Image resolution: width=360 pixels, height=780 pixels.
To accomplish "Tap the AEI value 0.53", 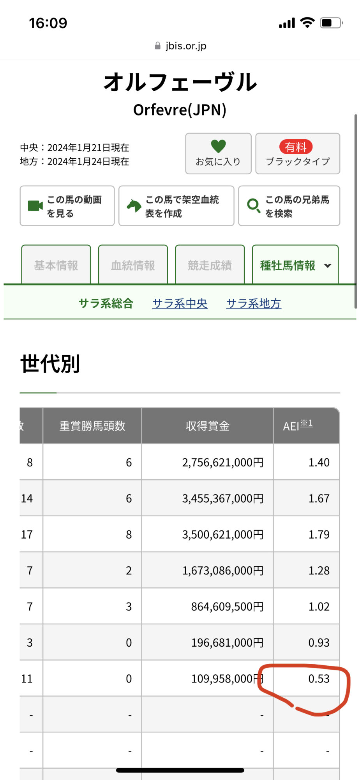I will click(319, 679).
